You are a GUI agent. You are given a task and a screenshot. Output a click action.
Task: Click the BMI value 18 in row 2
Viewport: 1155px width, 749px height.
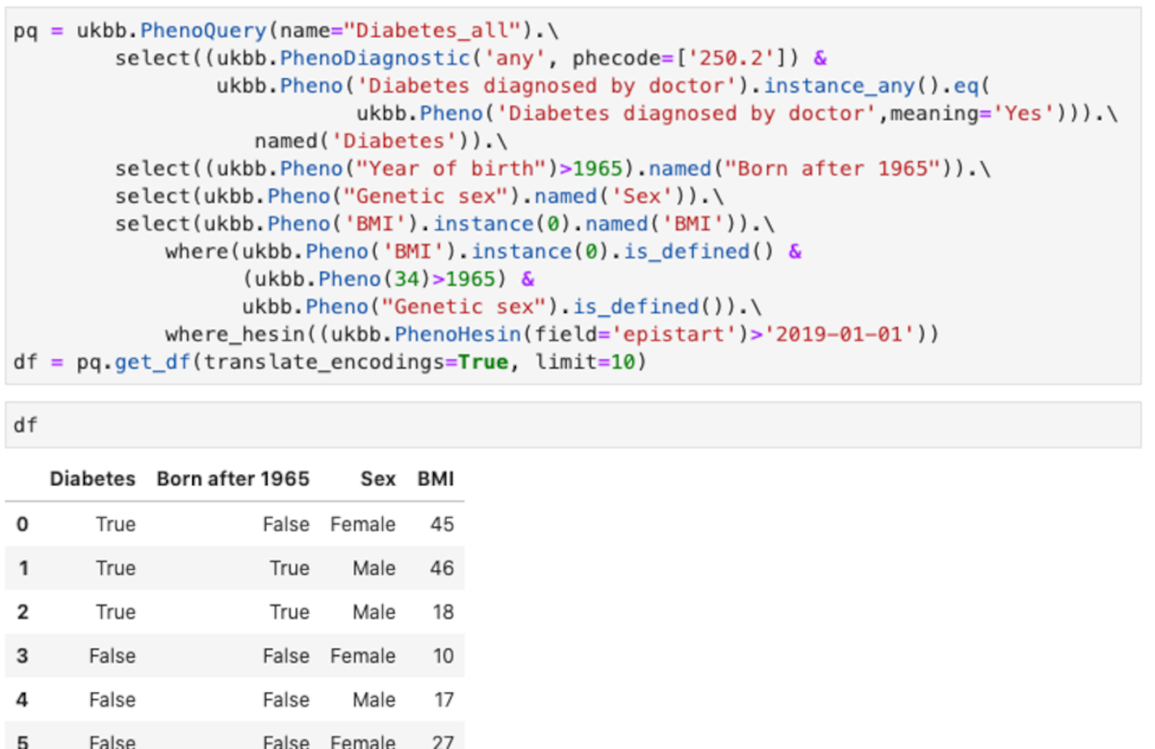[443, 612]
